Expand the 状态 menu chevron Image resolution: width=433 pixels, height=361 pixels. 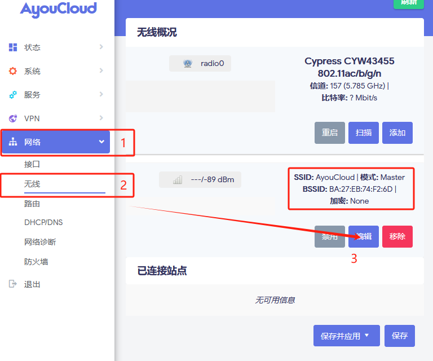(101, 47)
